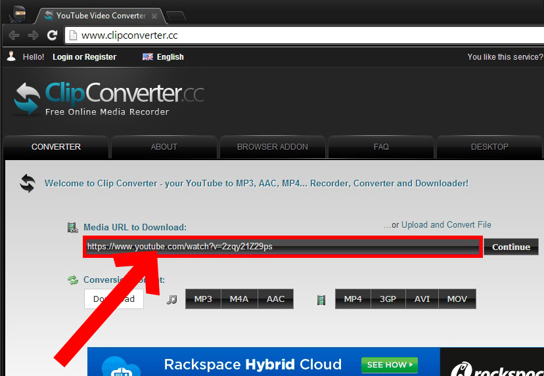Switch to the CONVERTER tab

click(56, 147)
